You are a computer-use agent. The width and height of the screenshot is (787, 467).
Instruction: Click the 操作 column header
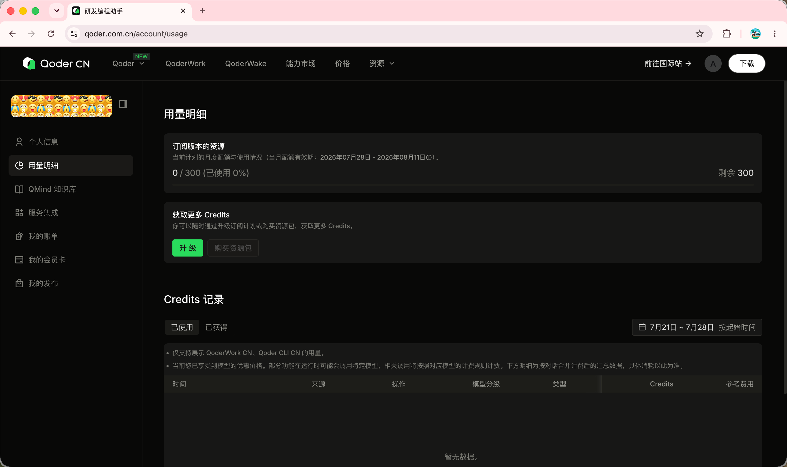point(399,384)
